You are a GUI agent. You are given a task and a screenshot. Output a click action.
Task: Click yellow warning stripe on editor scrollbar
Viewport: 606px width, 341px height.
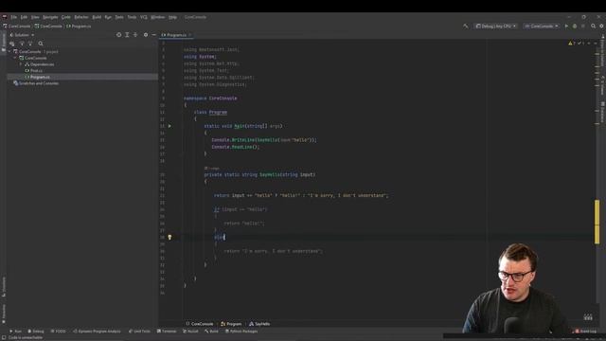coord(597,222)
